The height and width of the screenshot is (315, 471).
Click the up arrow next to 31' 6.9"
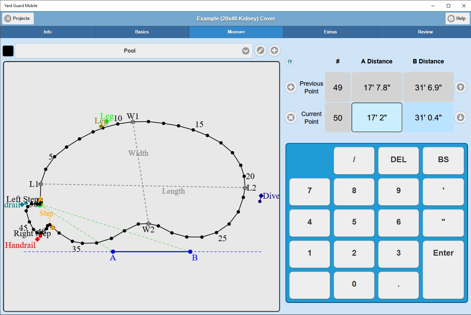[461, 87]
